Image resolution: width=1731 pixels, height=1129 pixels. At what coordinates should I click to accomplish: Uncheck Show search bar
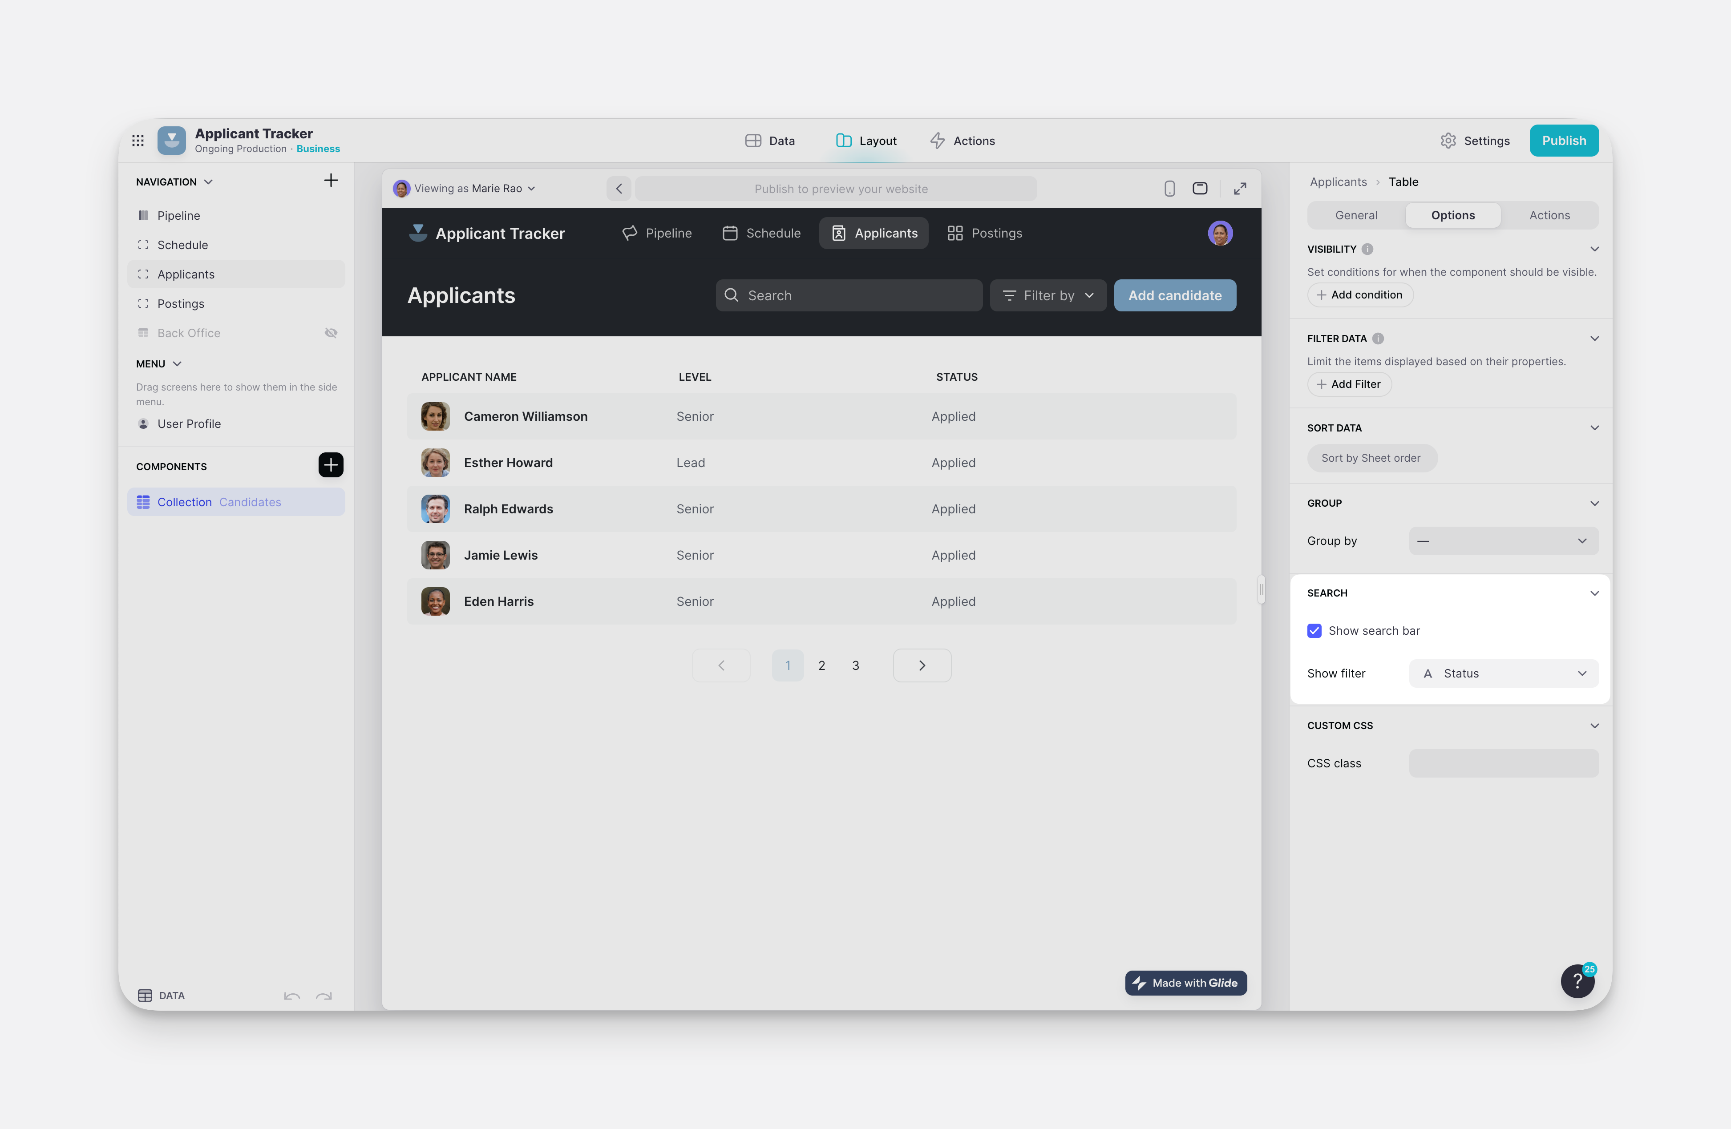1314,630
